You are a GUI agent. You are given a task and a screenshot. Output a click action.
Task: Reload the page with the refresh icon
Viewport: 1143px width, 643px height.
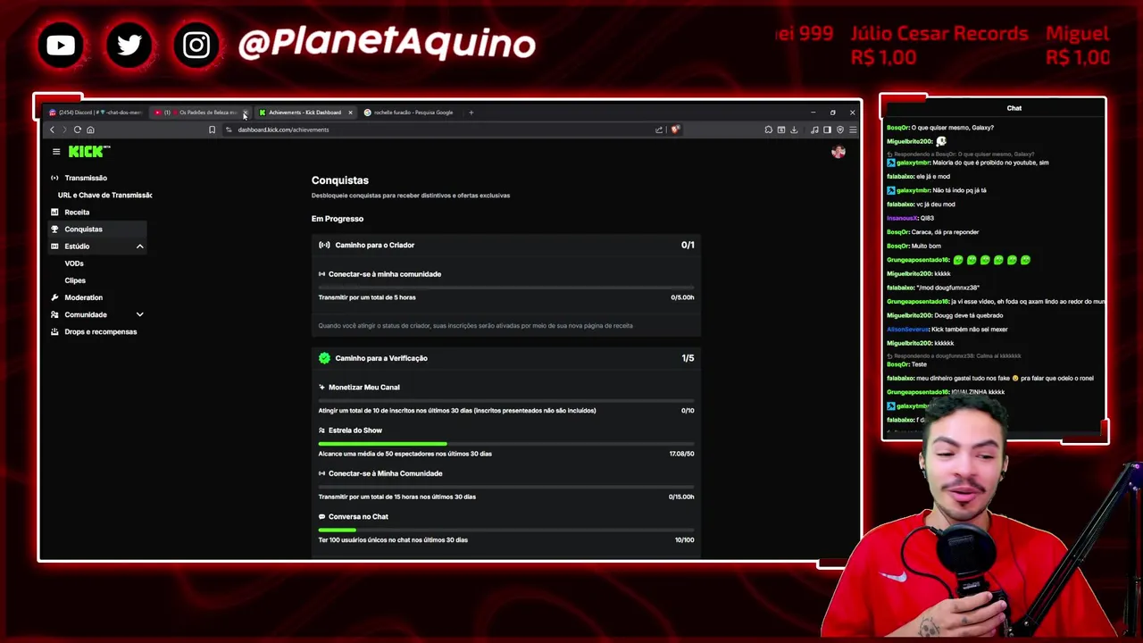tap(78, 129)
